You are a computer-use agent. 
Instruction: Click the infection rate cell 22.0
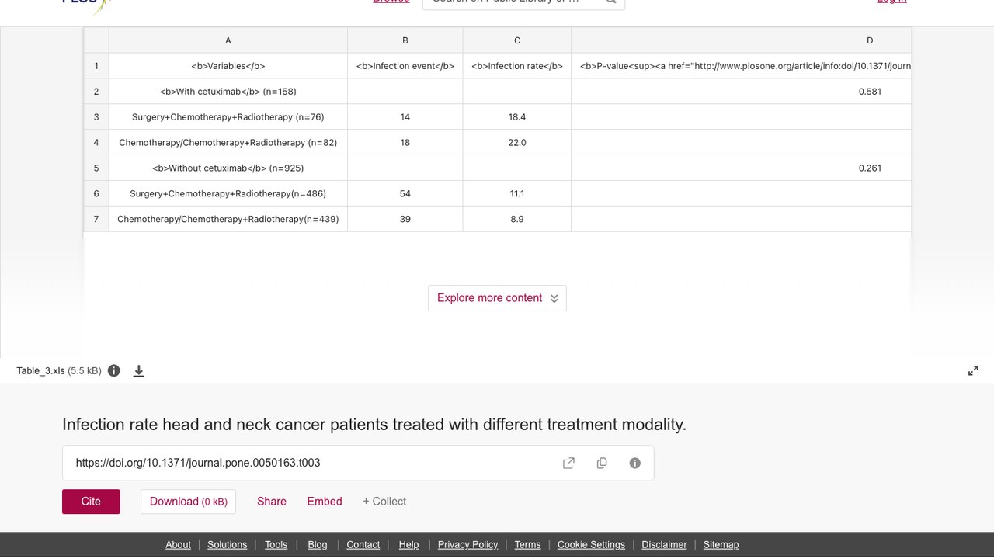click(x=517, y=143)
